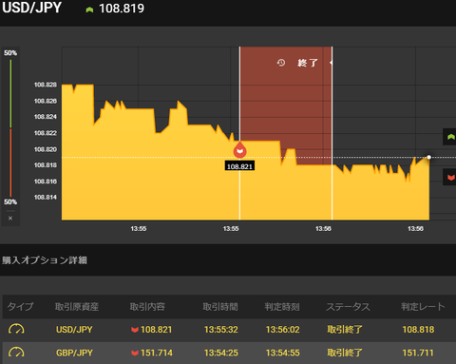Click the red entry marker on the chart
Image resolution: width=456 pixels, height=364 pixels.
(239, 150)
